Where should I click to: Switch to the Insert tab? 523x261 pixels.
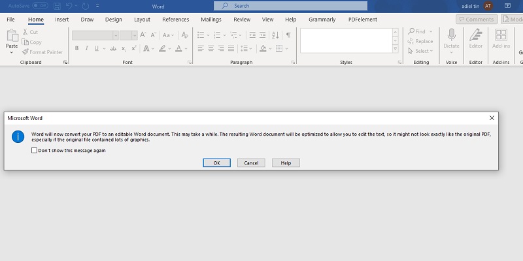[x=62, y=20]
